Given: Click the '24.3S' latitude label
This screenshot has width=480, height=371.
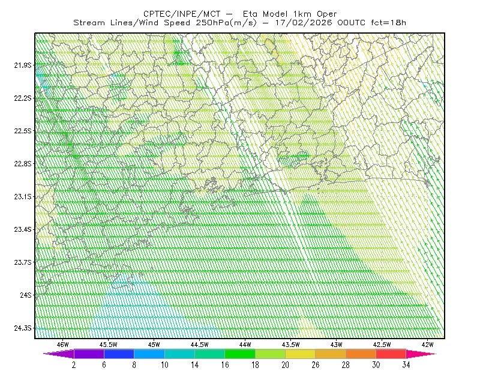Looking at the screenshot, I should [x=23, y=328].
